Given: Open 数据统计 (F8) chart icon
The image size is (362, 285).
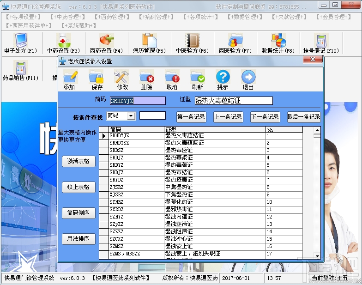Looking at the screenshot, I should coord(278,43).
